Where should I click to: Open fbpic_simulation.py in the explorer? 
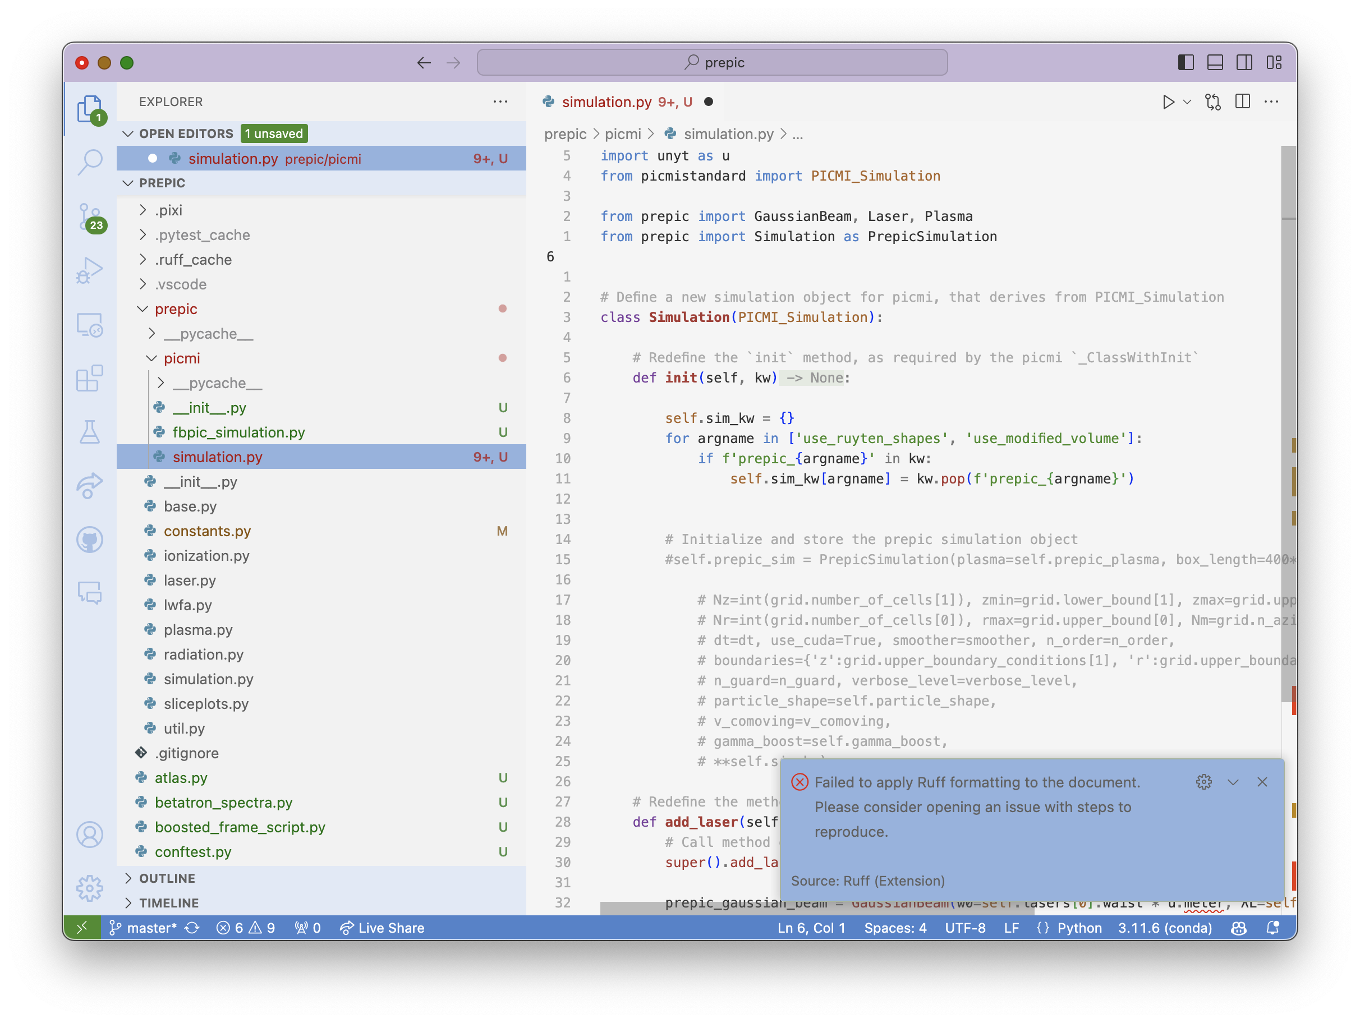point(238,432)
